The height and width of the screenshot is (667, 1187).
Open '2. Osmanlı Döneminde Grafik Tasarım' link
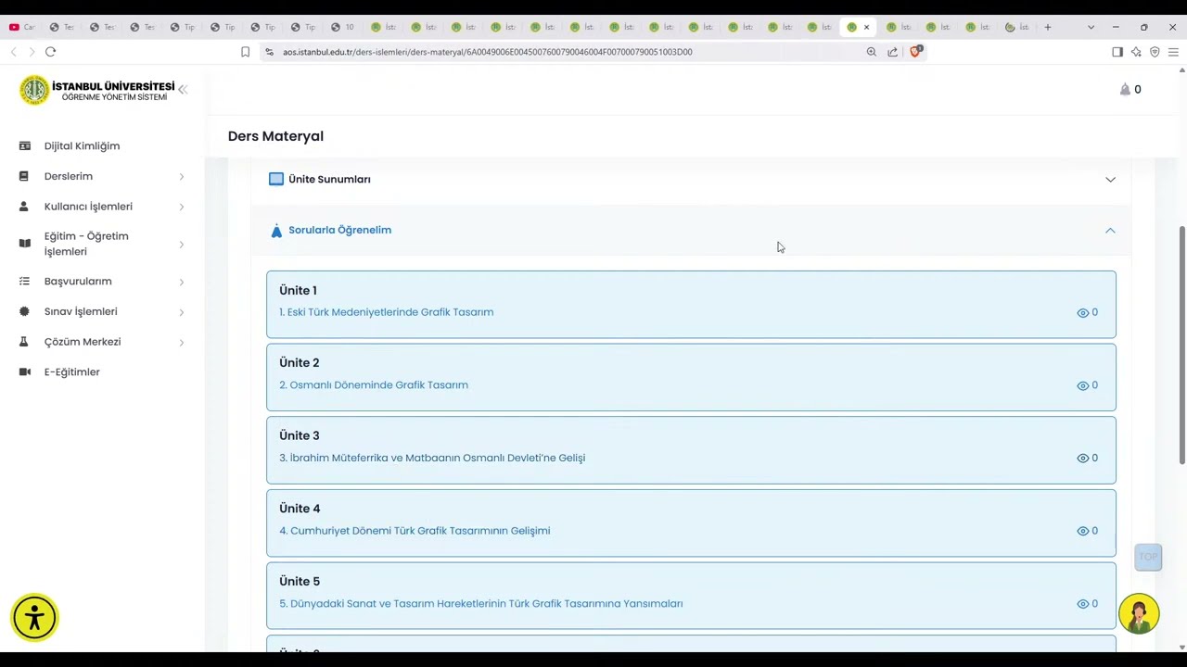coord(374,384)
